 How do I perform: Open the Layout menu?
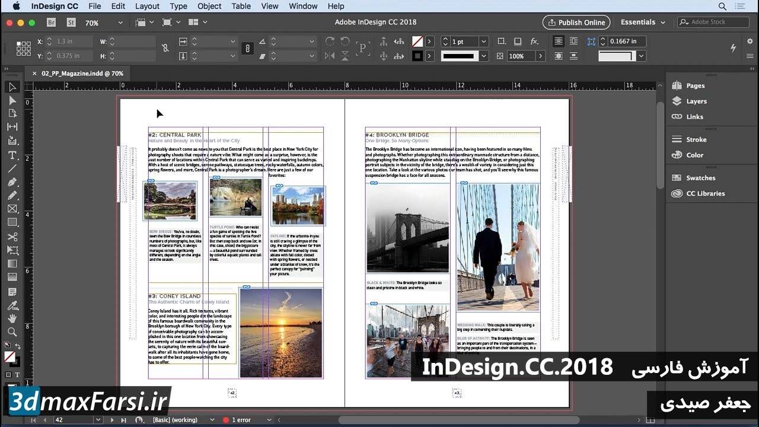[147, 6]
